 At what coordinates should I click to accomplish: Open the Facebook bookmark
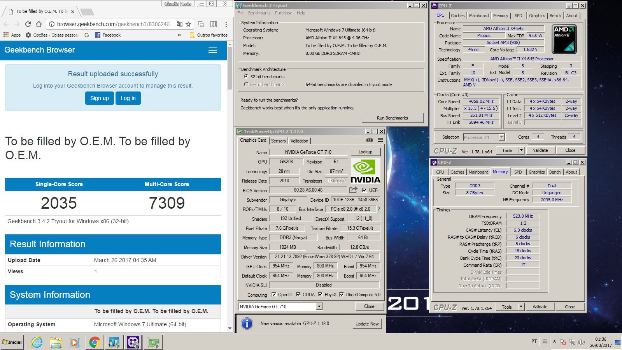[x=108, y=35]
